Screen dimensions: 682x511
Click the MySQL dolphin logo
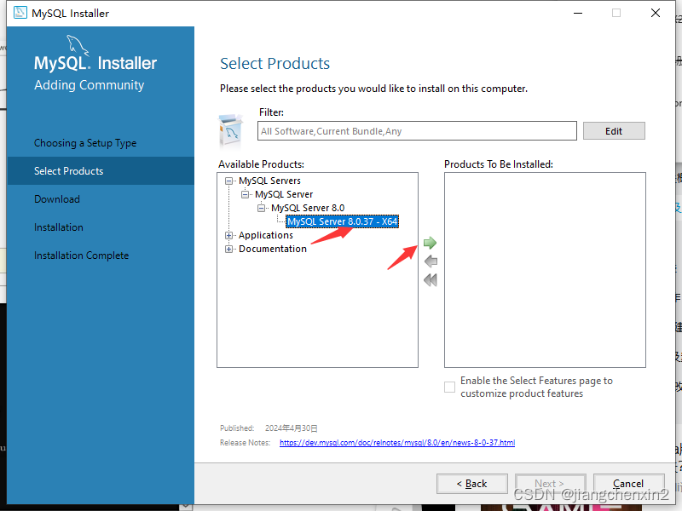[78, 45]
